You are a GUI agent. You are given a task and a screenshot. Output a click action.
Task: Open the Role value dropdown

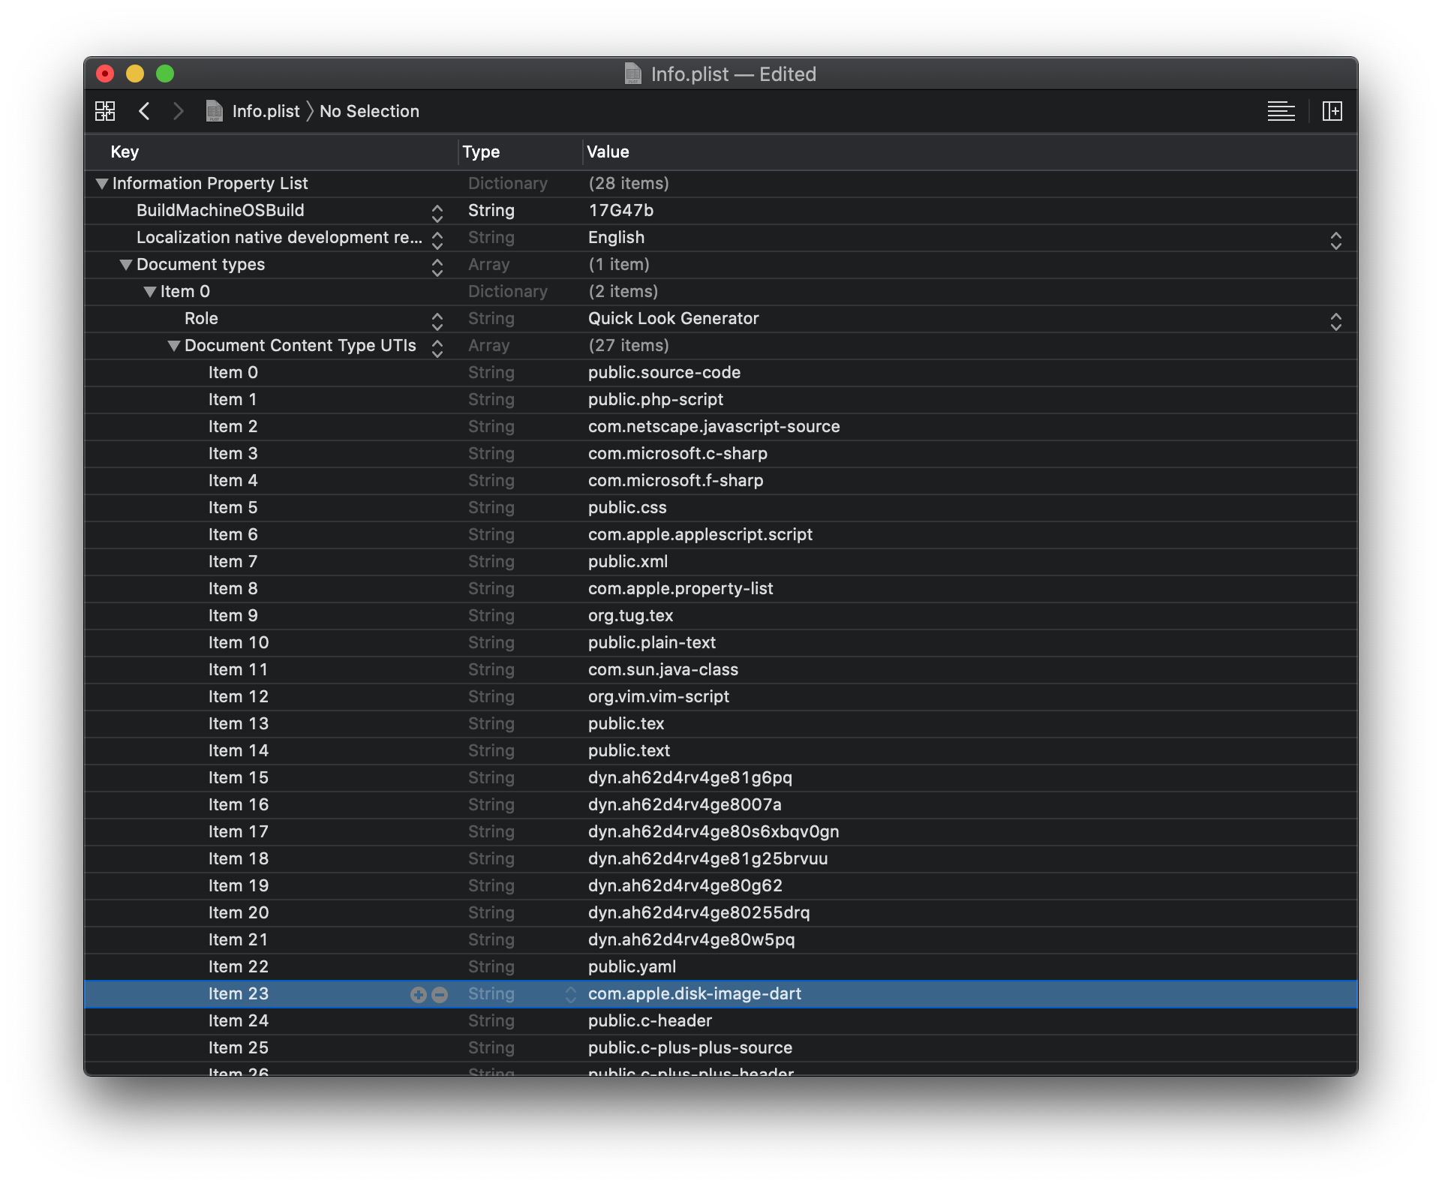pos(1337,321)
